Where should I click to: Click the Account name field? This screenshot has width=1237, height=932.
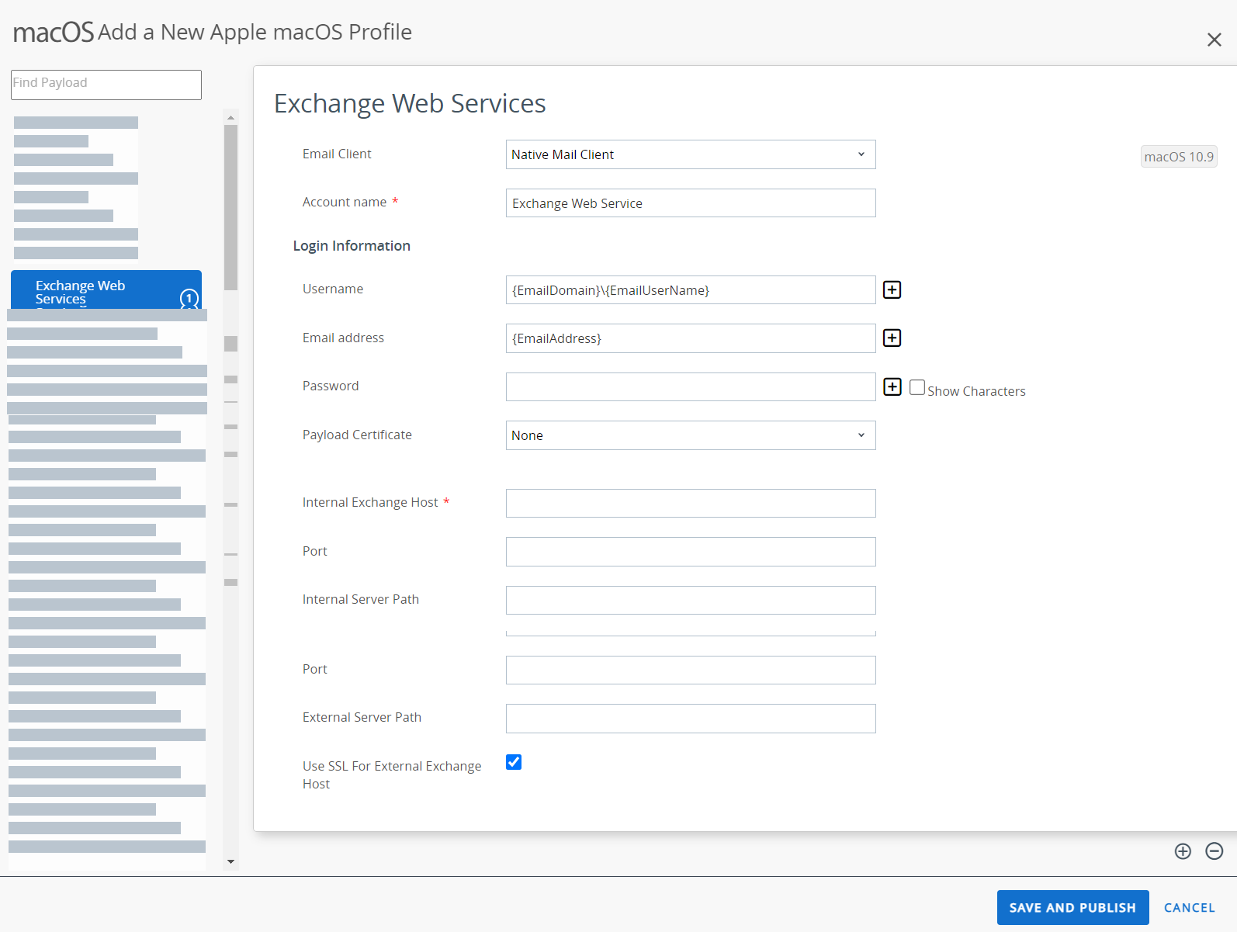pos(691,203)
